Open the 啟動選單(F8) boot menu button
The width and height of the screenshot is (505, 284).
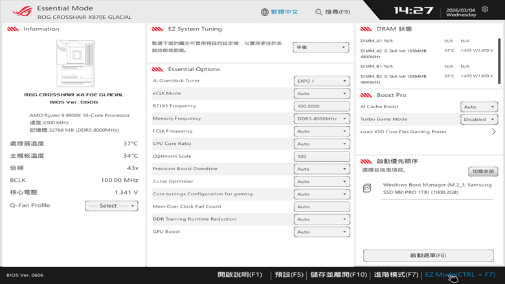coord(429,256)
